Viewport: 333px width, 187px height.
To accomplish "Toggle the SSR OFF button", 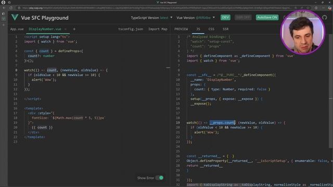I will (243, 17).
